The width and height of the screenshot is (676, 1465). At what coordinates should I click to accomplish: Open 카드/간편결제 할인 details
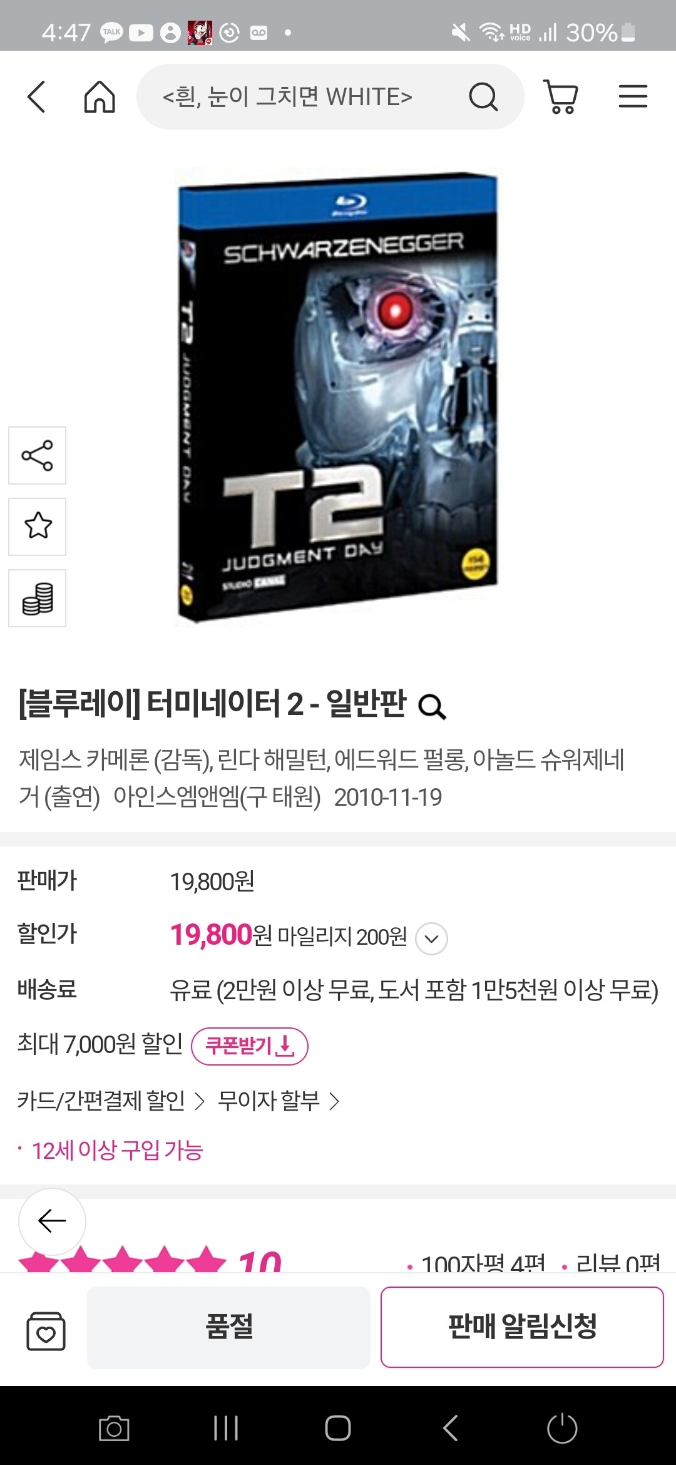pos(111,1101)
